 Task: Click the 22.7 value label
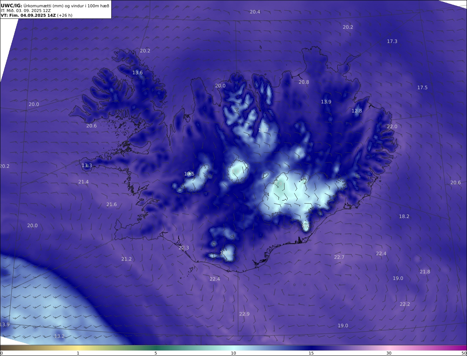(339, 257)
